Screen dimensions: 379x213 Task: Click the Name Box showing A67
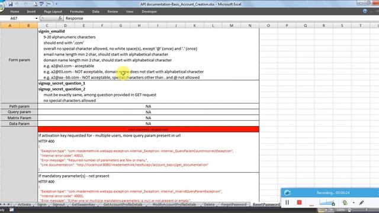(17, 18)
